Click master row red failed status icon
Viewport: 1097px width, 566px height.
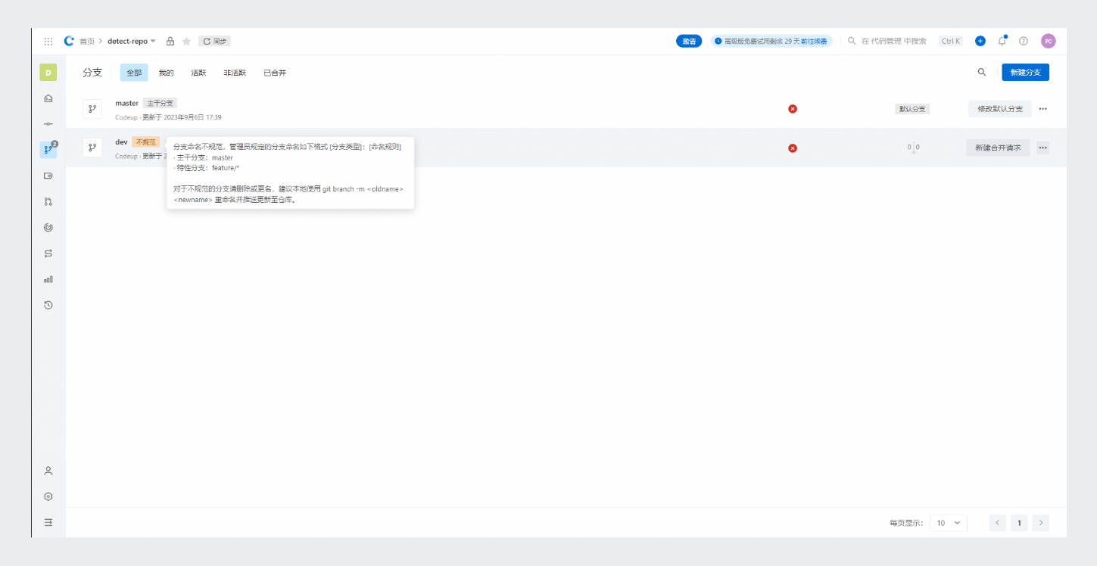793,109
